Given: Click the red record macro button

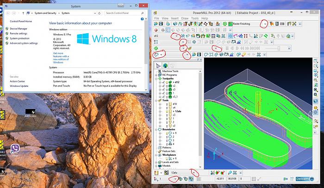Looking at the screenshot, I should (x=156, y=30).
